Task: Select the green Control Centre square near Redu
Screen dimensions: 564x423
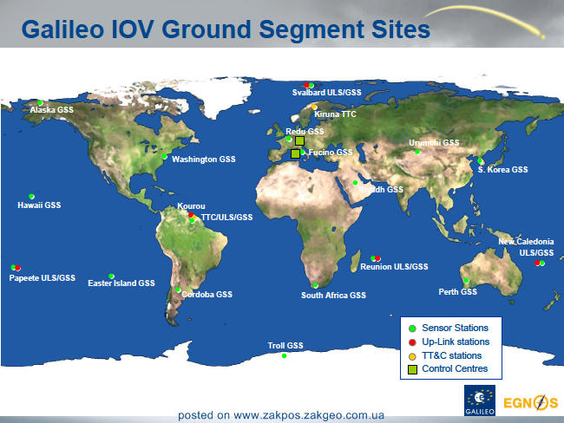Action: (x=299, y=140)
